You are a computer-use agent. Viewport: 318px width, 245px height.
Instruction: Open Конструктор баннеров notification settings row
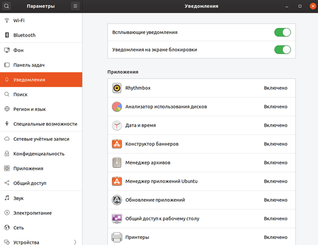tap(202, 144)
